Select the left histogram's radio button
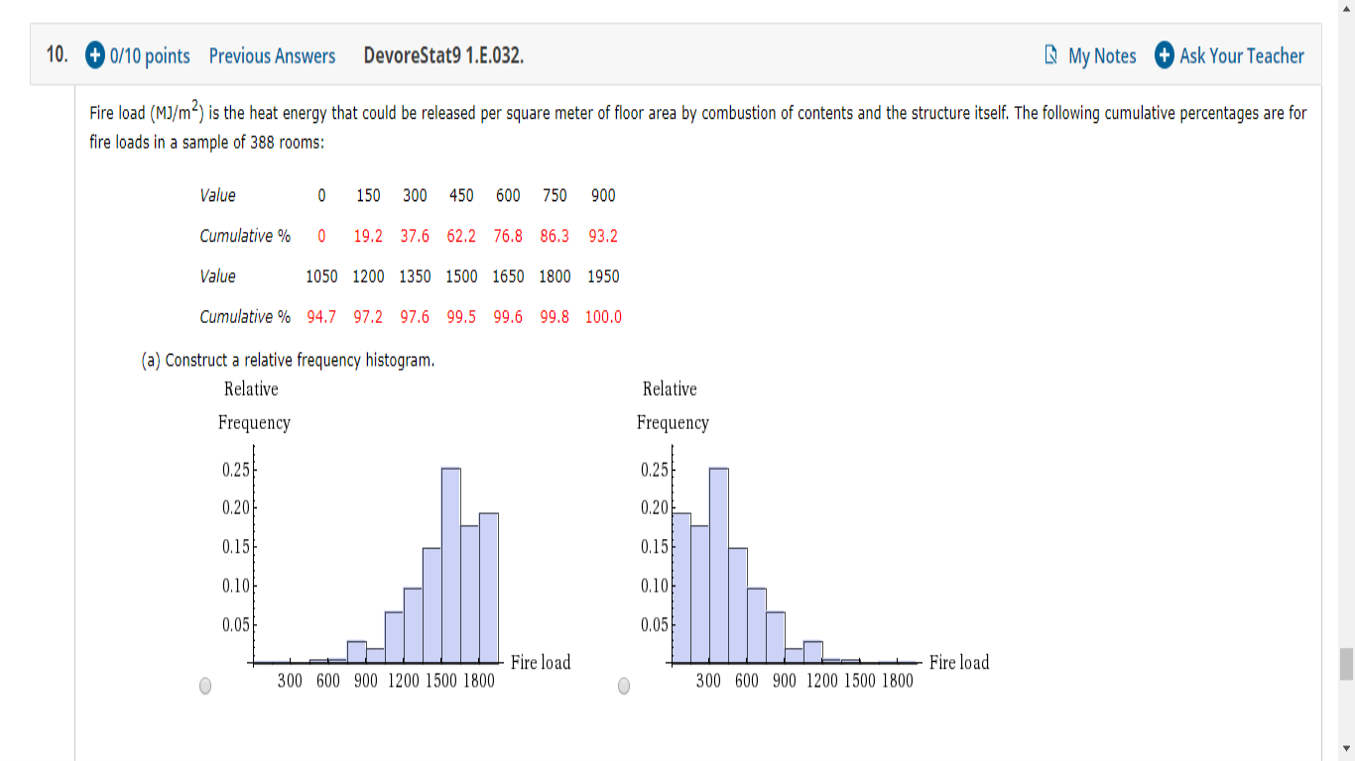Viewport: 1355px width, 761px height. [x=205, y=685]
